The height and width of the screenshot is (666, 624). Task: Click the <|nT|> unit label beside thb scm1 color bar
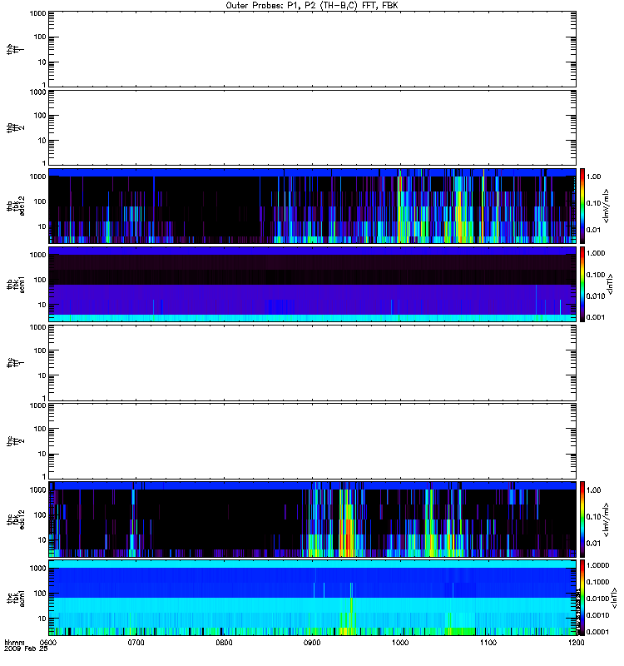pos(611,285)
